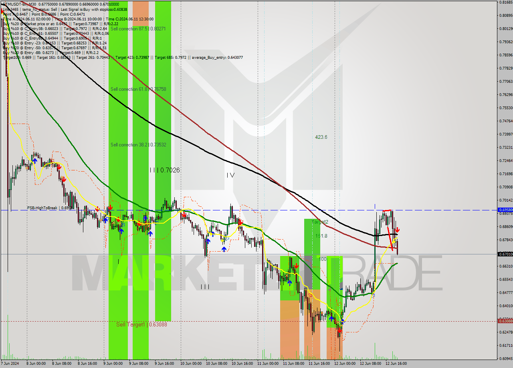513x368 pixels.
Task: Click the 0.71698 price scale value
Action: pyautogui.click(x=505, y=174)
